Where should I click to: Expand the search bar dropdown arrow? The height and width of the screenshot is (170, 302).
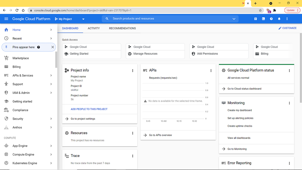click(x=234, y=19)
